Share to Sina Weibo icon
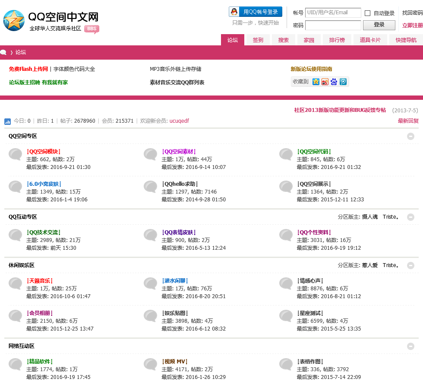The image size is (423, 385). click(325, 82)
